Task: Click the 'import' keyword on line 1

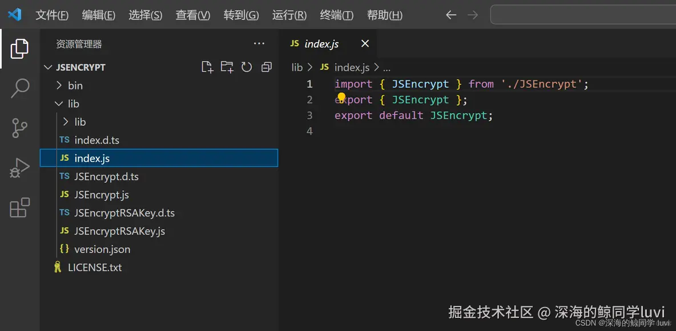Action: click(353, 84)
